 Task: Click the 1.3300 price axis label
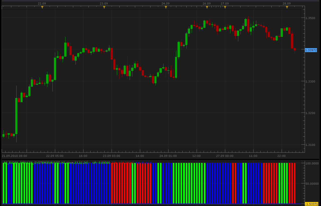coord(310,81)
